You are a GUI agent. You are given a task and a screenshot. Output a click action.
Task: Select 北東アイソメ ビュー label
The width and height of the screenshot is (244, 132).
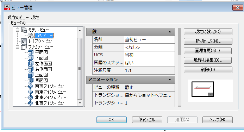coord(51,97)
